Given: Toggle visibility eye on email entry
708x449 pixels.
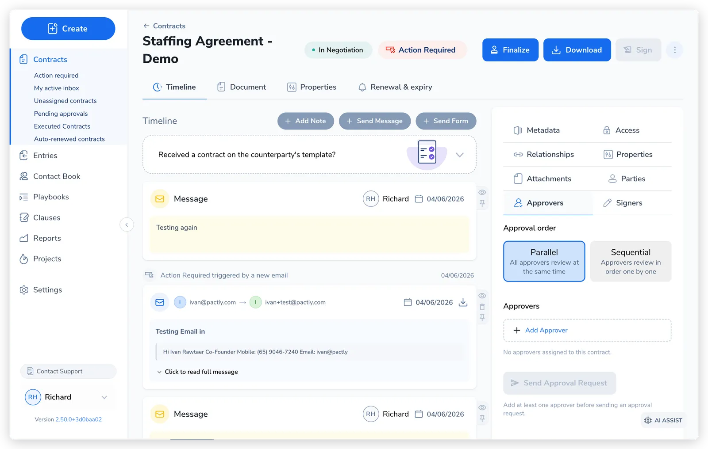Looking at the screenshot, I should click(x=482, y=296).
